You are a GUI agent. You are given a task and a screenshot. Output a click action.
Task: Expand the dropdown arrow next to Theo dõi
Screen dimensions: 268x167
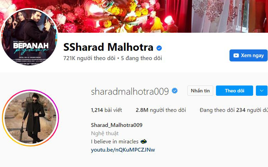click(262, 91)
